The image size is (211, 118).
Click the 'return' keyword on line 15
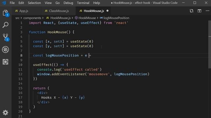[39, 88]
